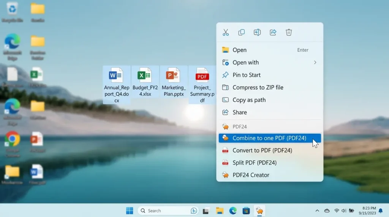Screen dimensions: 389x217
Task: Select Pin to Start
Action: pos(270,75)
